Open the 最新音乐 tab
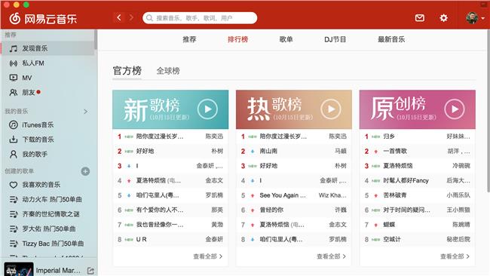This screenshot has height=276, width=490. [x=391, y=39]
